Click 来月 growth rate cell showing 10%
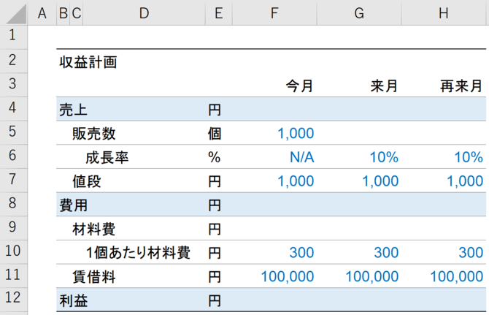Image resolution: width=489 pixels, height=315 pixels. pyautogui.click(x=384, y=157)
